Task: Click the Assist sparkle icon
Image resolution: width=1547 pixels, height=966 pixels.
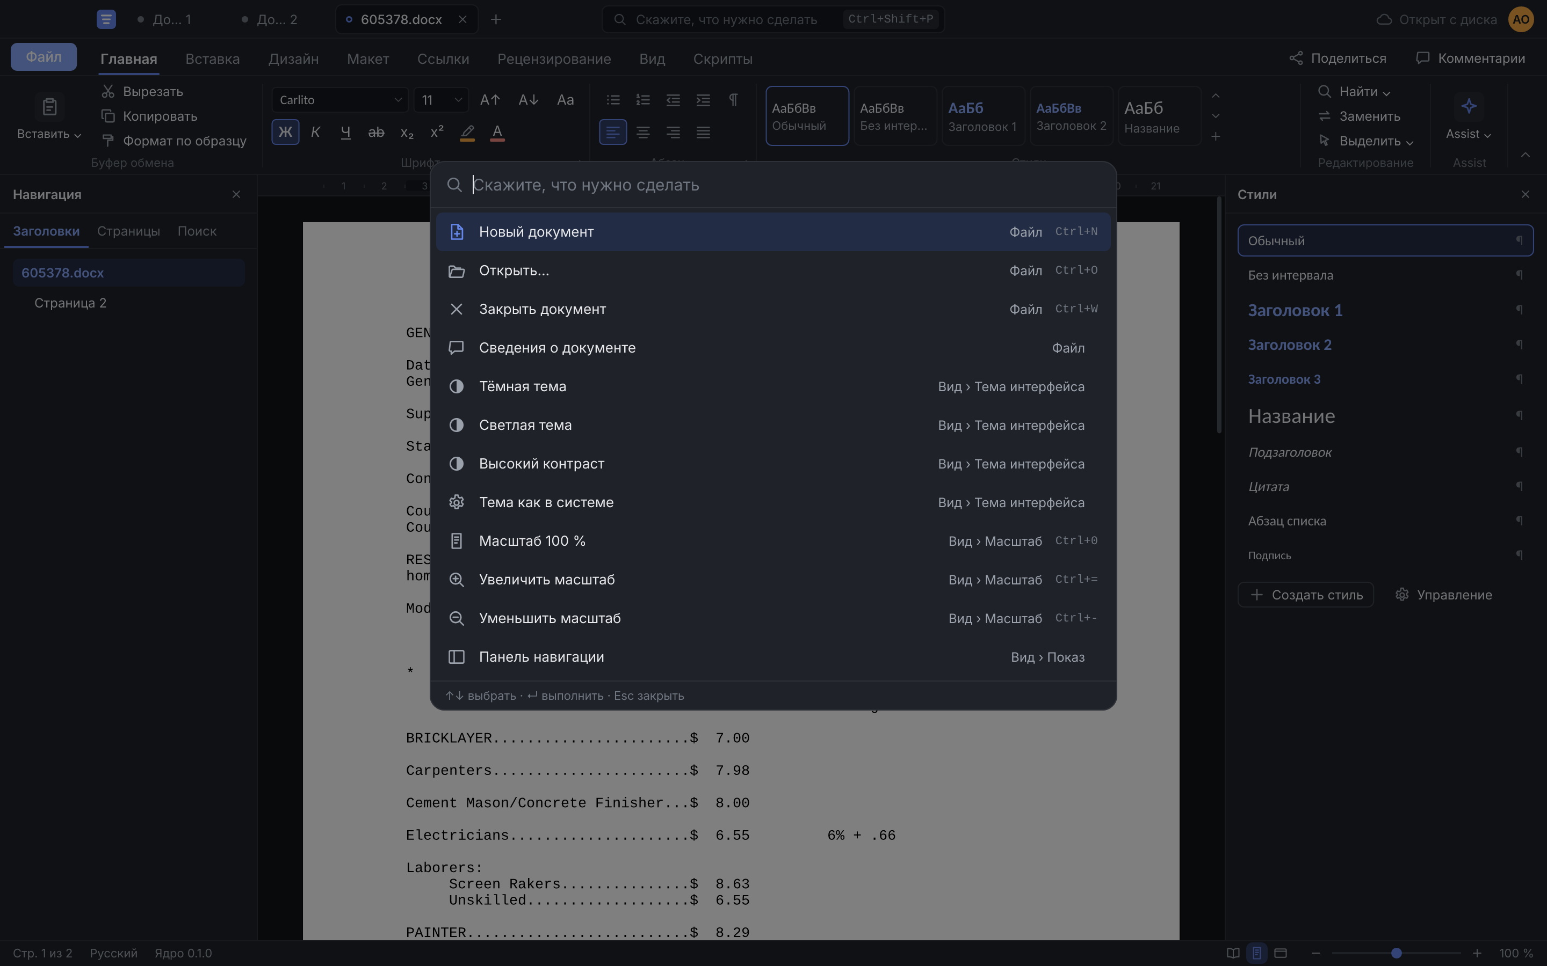Action: (x=1469, y=106)
